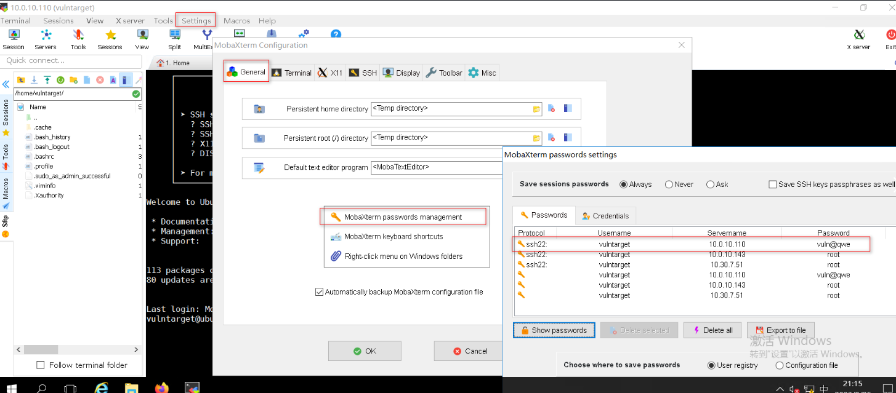Enable Follow terminal folder checkbox
Screen dimensions: 896x393
point(82,365)
